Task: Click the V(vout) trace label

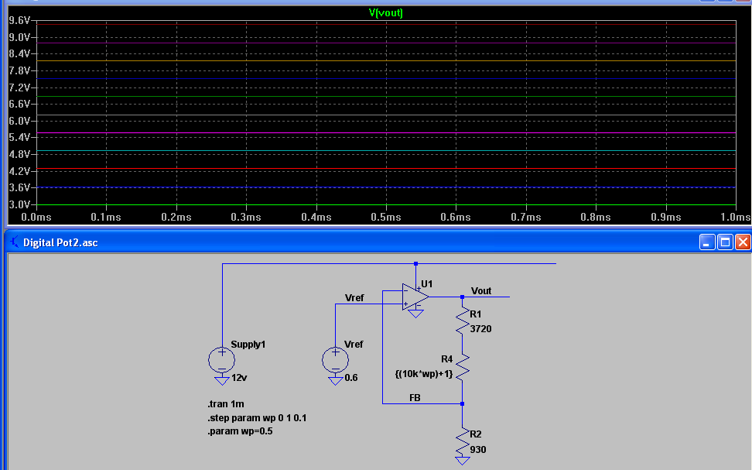Action: 385,13
